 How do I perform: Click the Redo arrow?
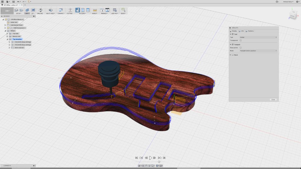(23, 2)
